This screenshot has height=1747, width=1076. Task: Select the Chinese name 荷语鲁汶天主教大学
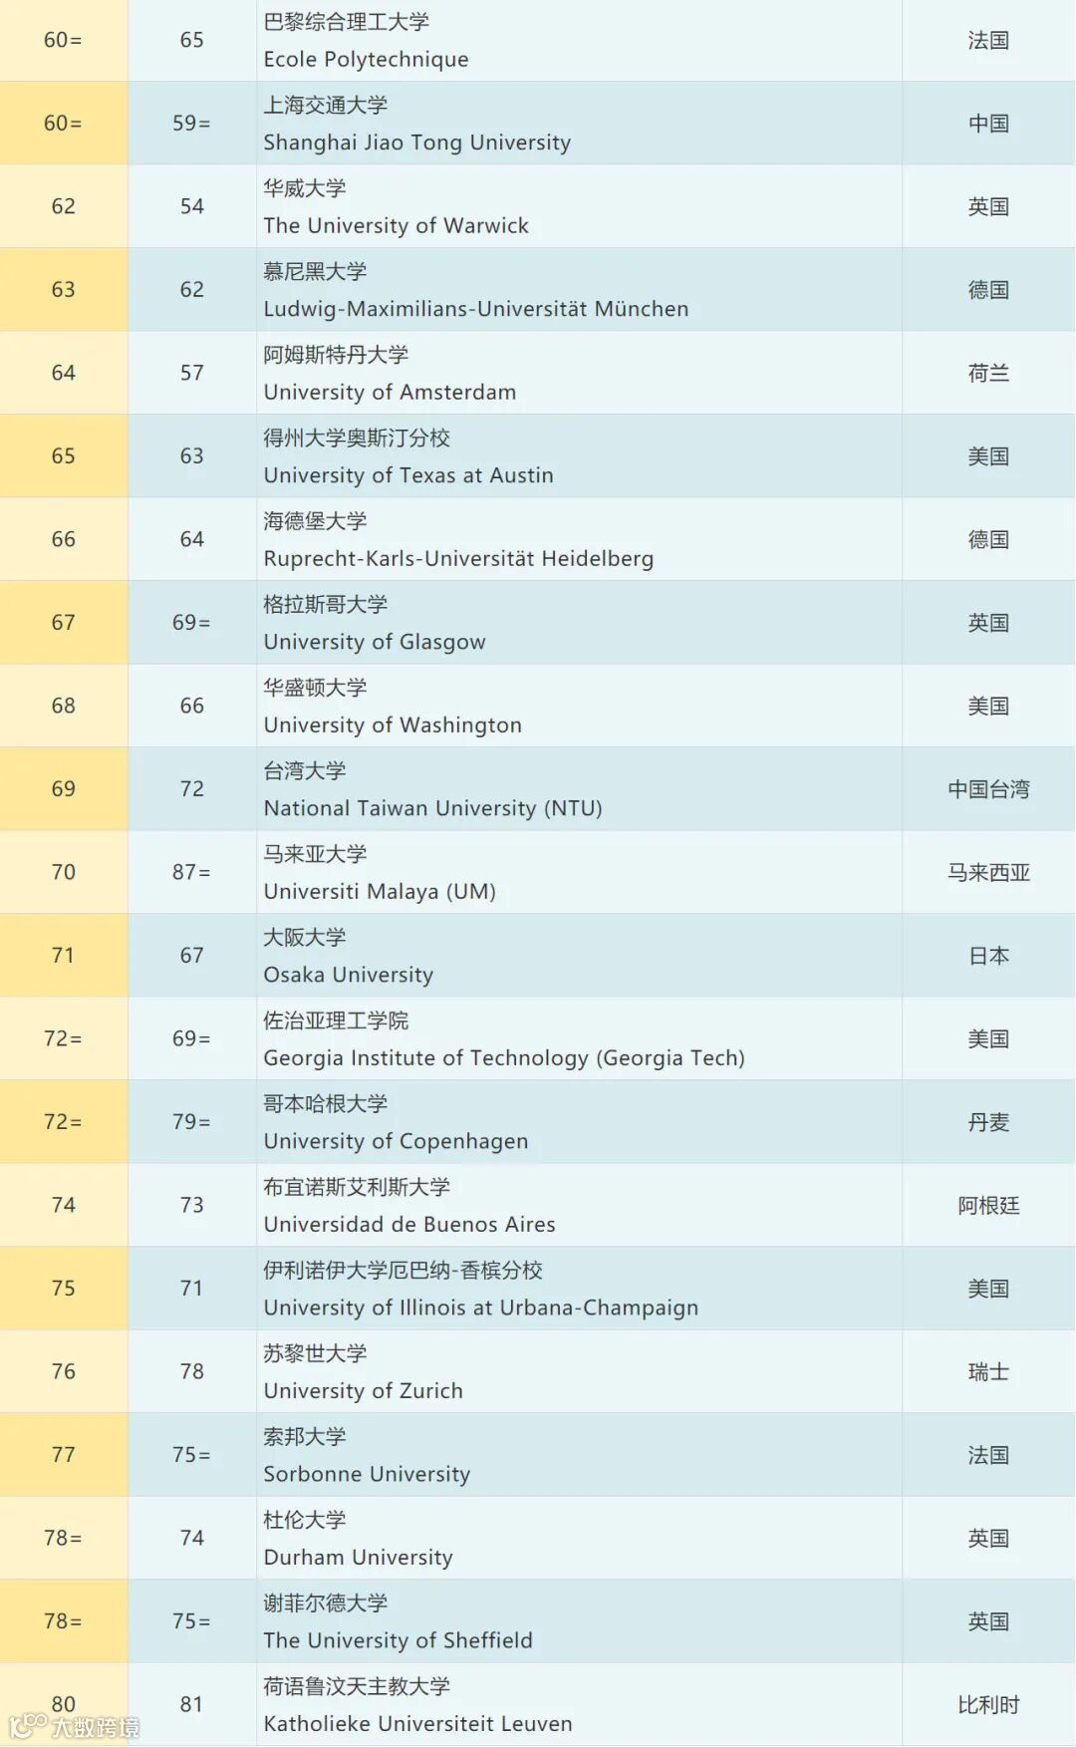click(357, 1686)
